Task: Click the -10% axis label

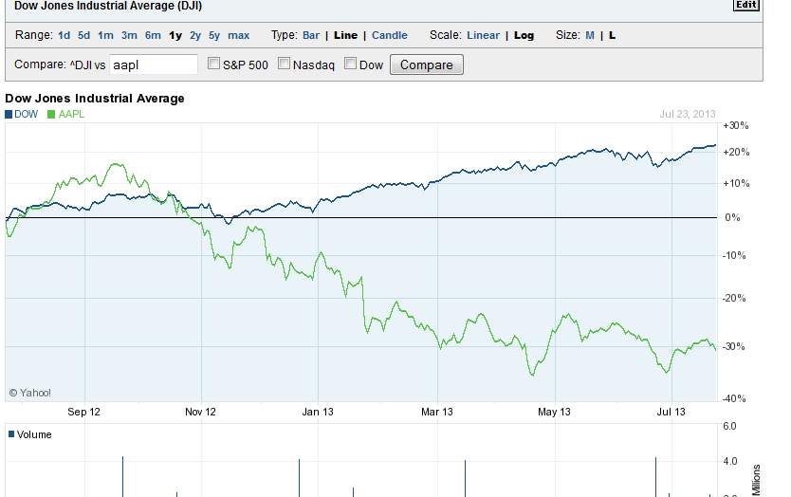Action: click(x=734, y=255)
